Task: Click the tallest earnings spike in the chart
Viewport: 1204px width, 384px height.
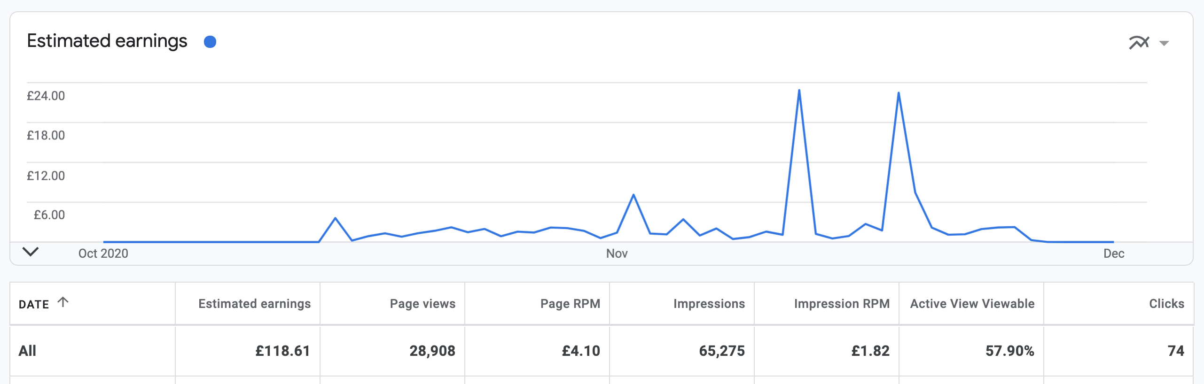Action: 800,90
